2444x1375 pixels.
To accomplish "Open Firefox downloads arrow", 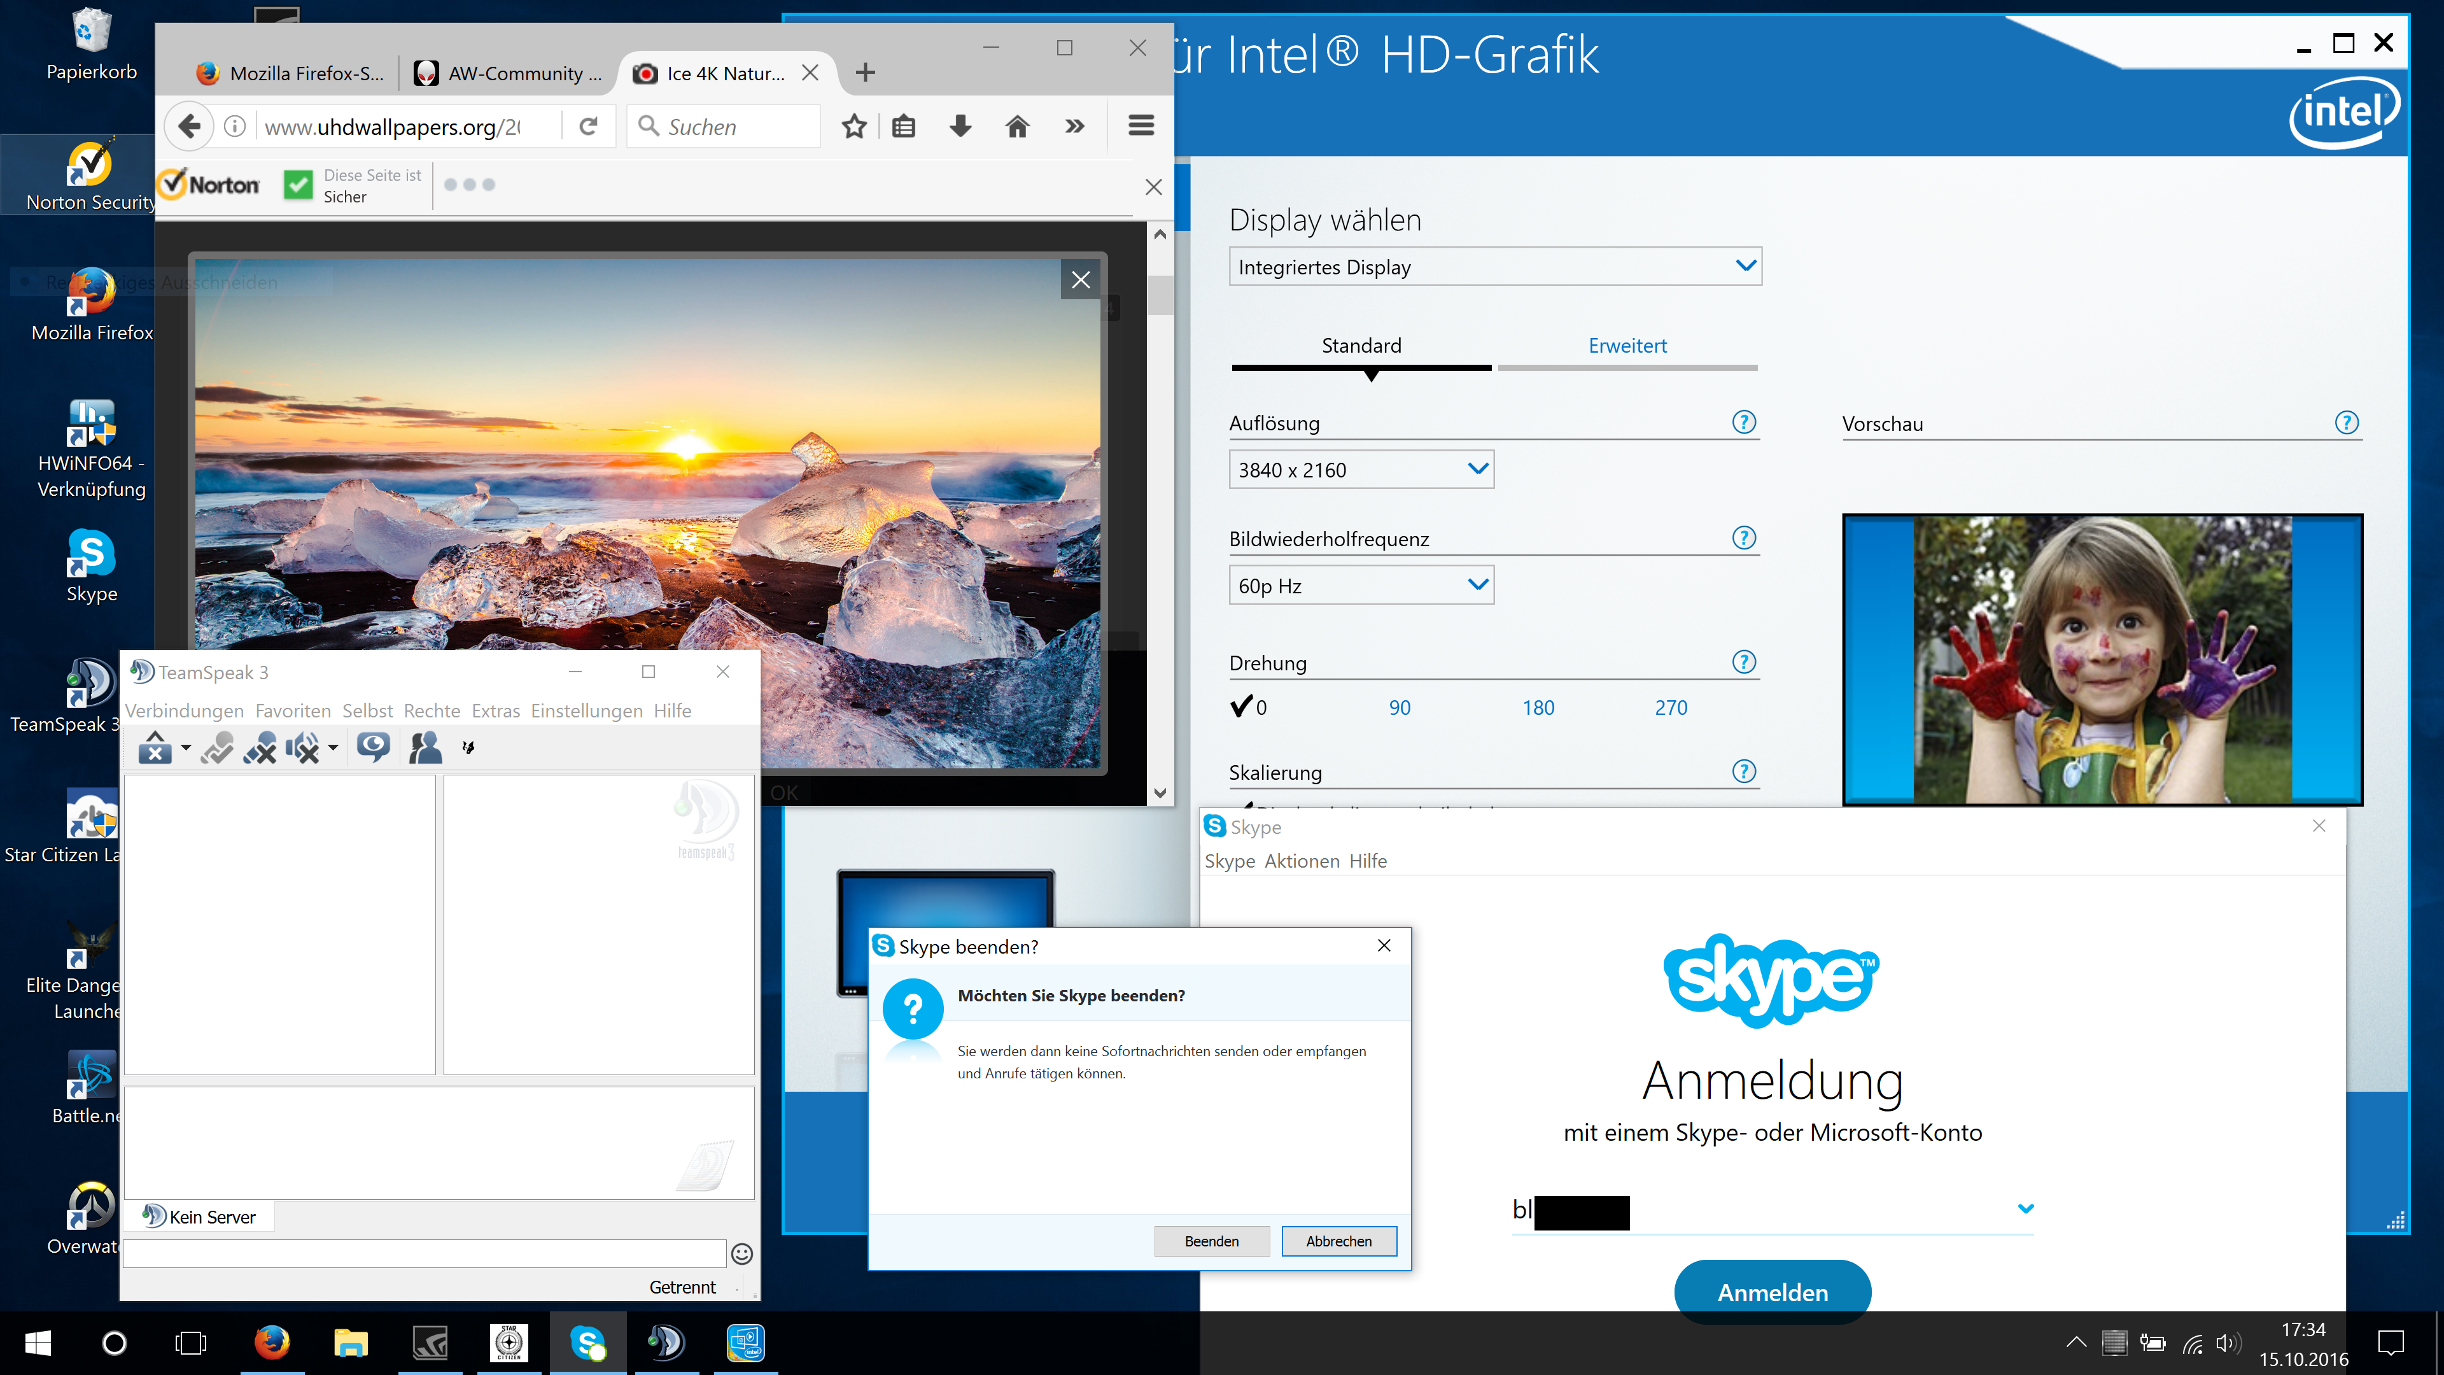I will pos(960,126).
